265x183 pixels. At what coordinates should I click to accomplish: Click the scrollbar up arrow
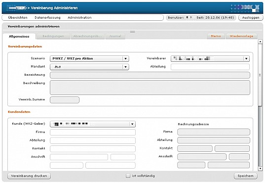(x=260, y=42)
